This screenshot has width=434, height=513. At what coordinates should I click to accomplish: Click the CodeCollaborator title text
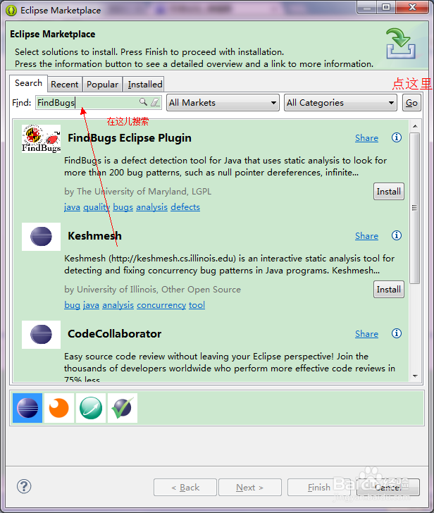click(x=114, y=334)
